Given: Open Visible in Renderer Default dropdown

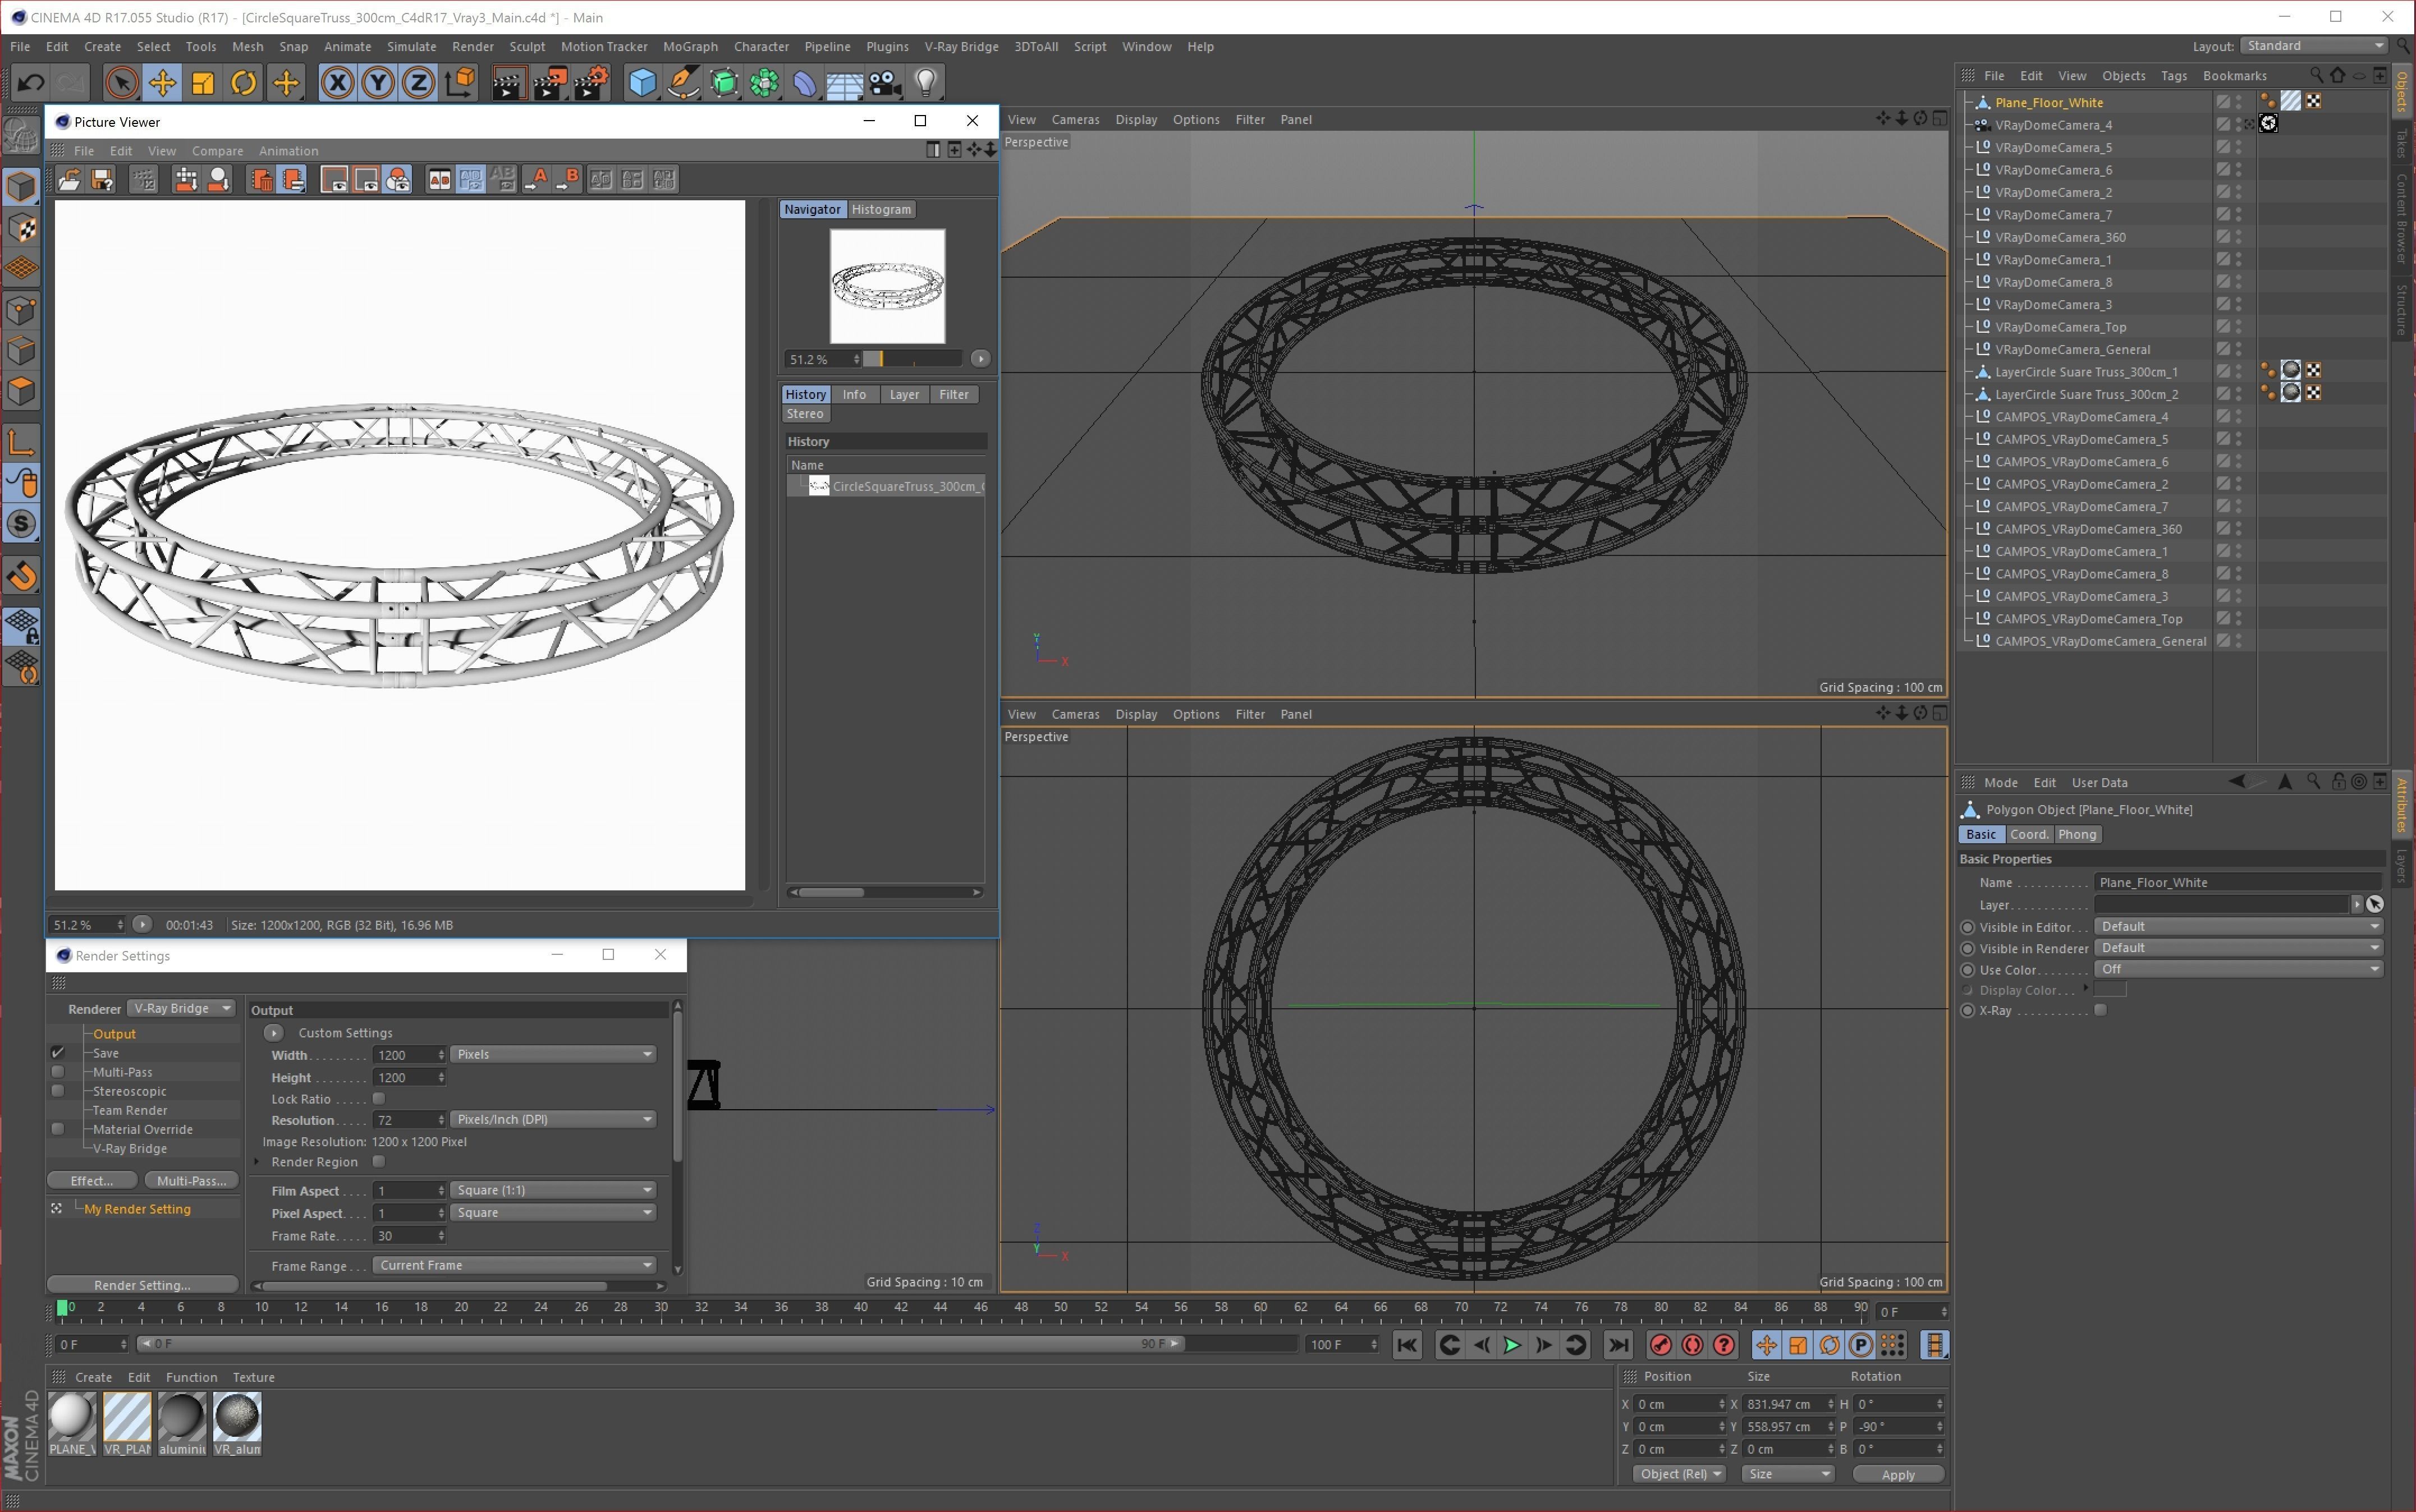Looking at the screenshot, I should pyautogui.click(x=2239, y=948).
